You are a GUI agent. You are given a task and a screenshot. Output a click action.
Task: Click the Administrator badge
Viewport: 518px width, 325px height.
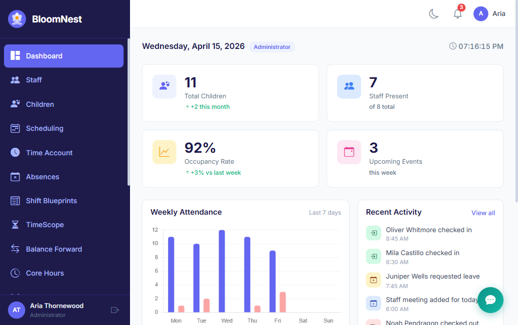click(271, 46)
